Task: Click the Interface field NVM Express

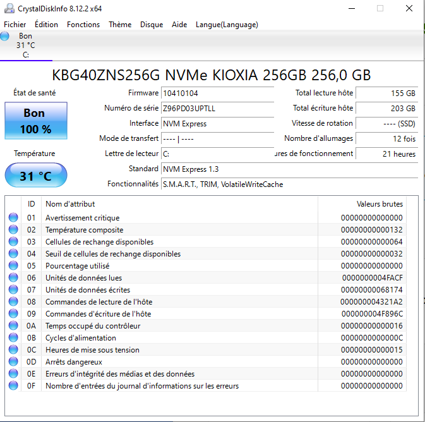Action: 217,124
